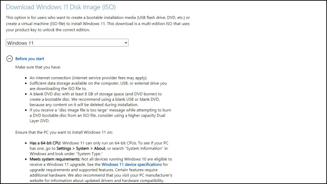Viewport: 327px width, 184px height.
Task: Click the 'Layer DVD.' text ending the bullet
Action: (x=40, y=121)
